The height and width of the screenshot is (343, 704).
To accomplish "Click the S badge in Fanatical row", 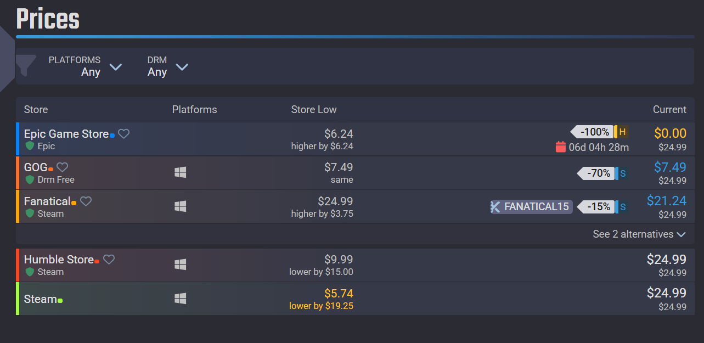I will click(x=623, y=207).
